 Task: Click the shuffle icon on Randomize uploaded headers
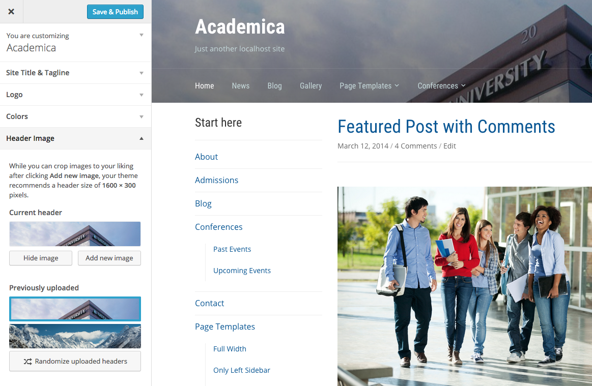(27, 362)
